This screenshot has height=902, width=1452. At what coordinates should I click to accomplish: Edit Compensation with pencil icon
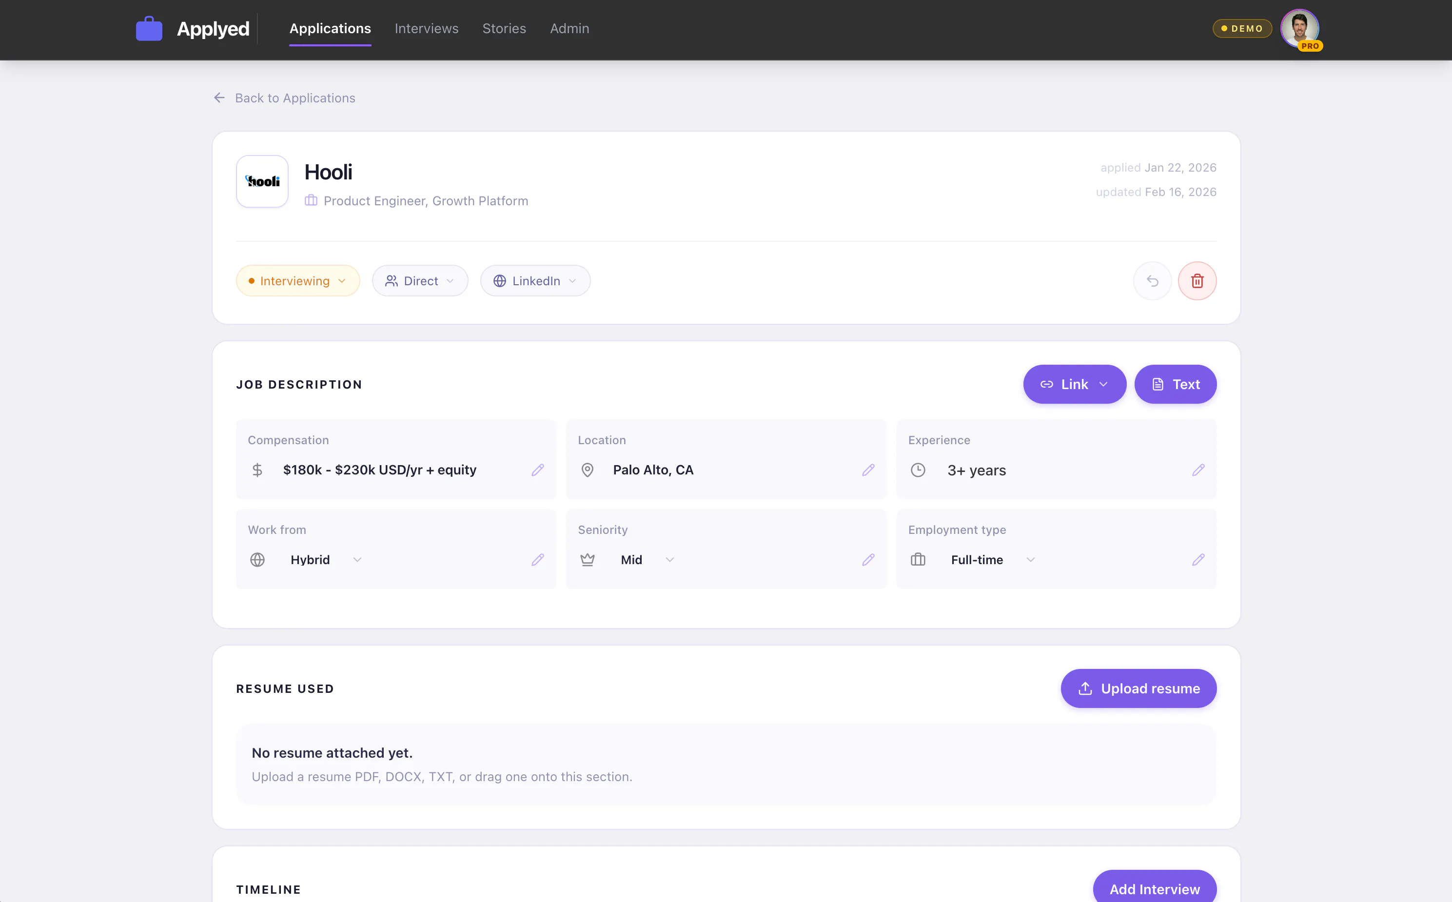coord(538,470)
